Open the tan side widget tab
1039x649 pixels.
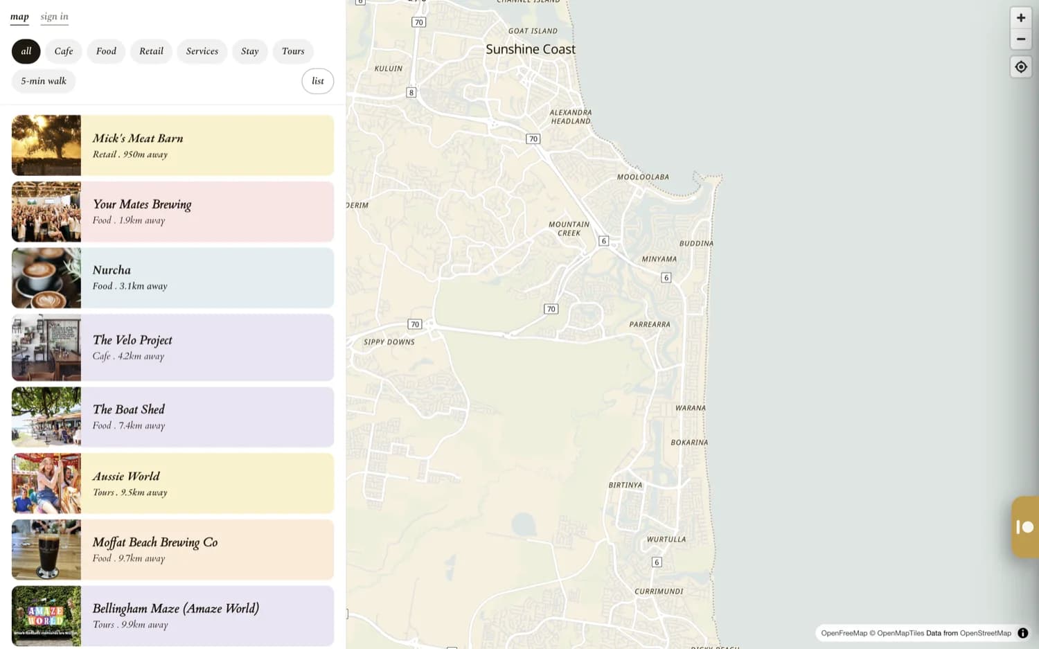pyautogui.click(x=1025, y=527)
